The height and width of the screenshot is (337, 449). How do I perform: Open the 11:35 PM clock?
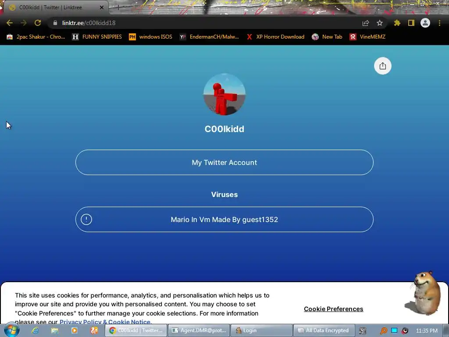[427, 331]
